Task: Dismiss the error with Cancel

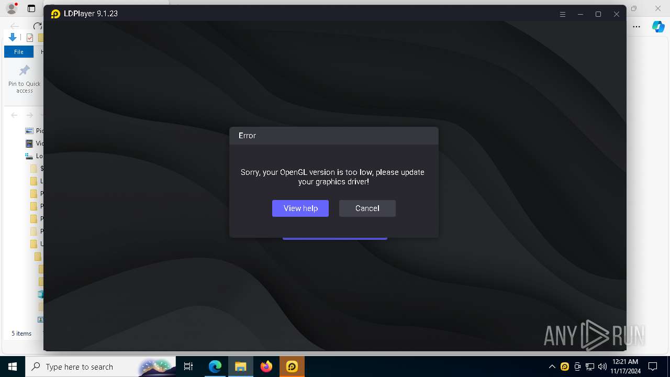Action: click(x=367, y=208)
